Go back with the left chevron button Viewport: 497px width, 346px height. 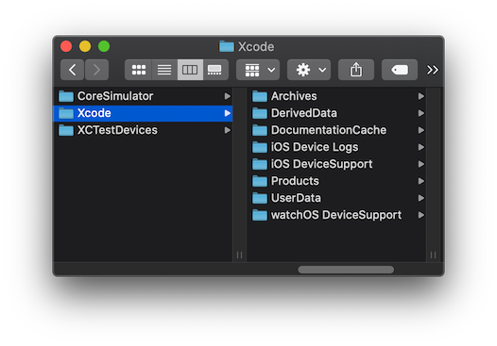pos(72,70)
